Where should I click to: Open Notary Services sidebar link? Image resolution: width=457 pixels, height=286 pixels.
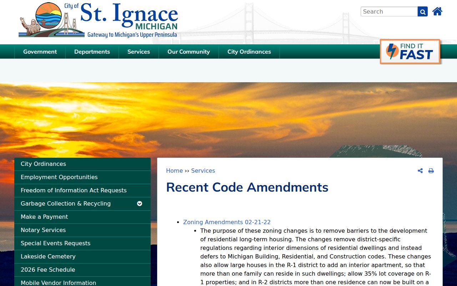point(82,230)
